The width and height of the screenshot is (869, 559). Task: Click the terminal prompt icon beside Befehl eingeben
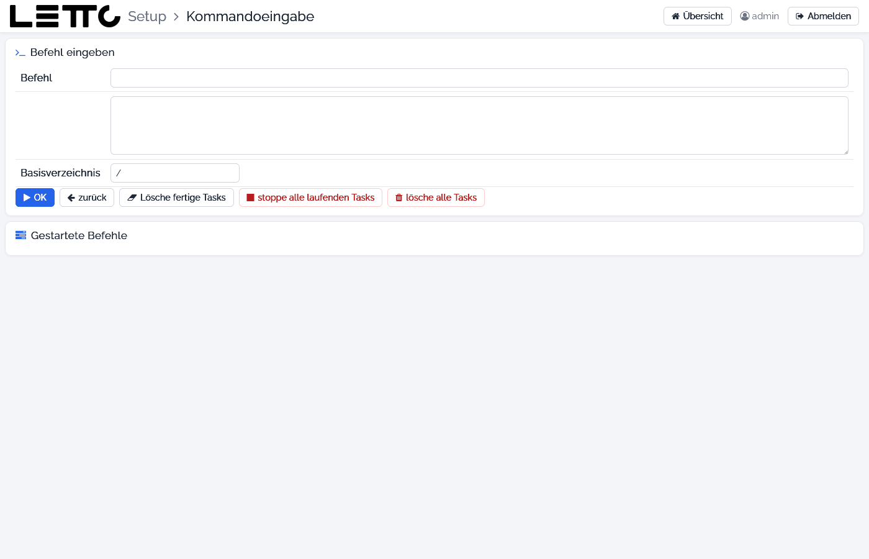tap(20, 53)
